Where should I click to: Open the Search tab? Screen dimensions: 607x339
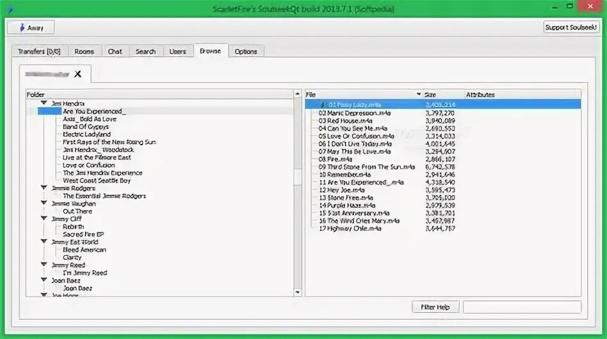coord(145,51)
